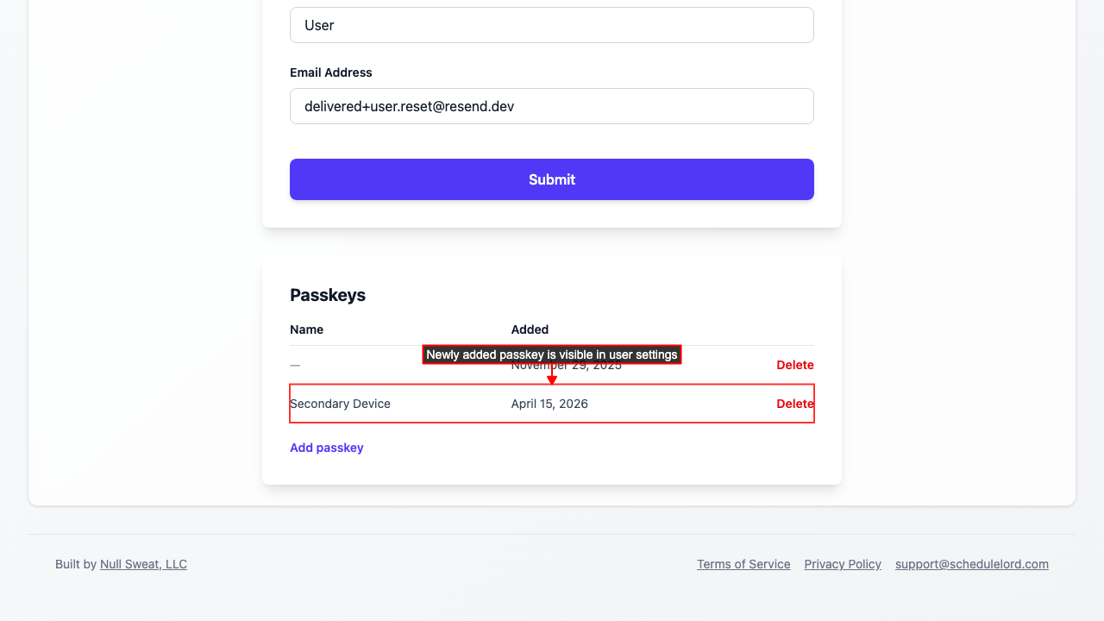The width and height of the screenshot is (1104, 621).
Task: Click the April 15, 2026 added date
Action: 549,404
